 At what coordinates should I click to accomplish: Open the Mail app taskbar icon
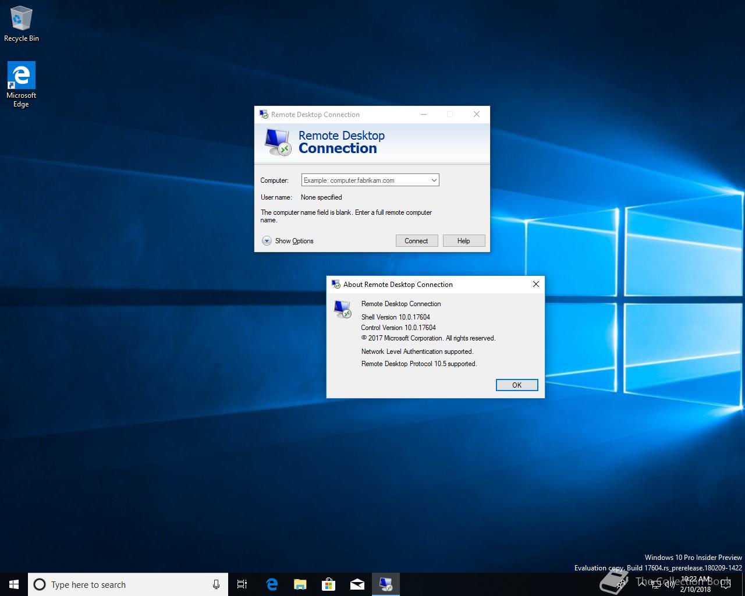coord(357,584)
